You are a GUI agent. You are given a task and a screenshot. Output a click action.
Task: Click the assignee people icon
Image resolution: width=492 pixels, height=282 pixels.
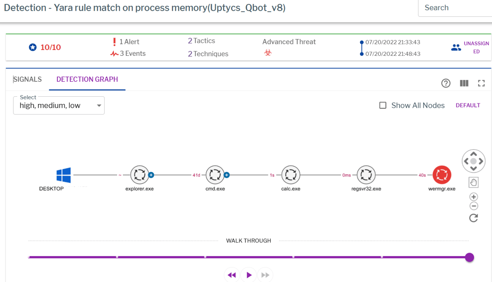tap(456, 47)
